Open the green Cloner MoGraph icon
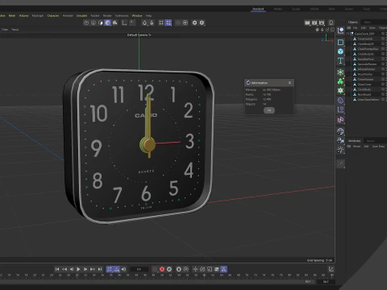This screenshot has width=387, height=290. (340, 81)
